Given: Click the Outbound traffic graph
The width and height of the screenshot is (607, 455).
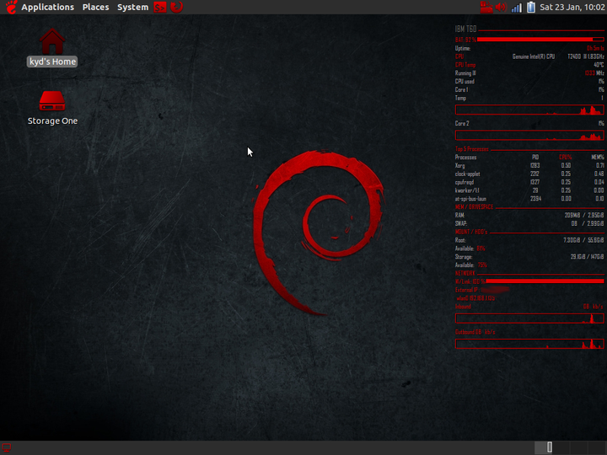Looking at the screenshot, I should [529, 344].
